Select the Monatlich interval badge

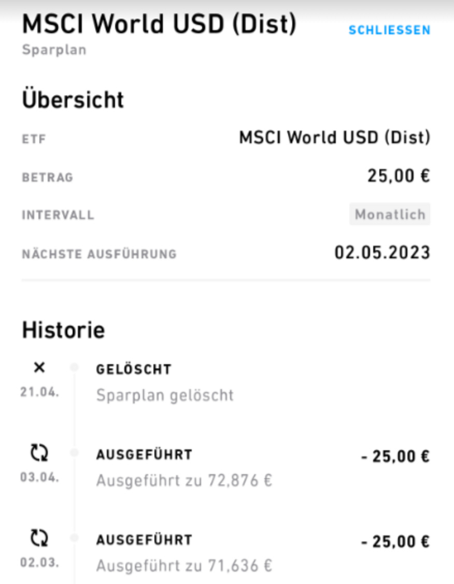[390, 214]
